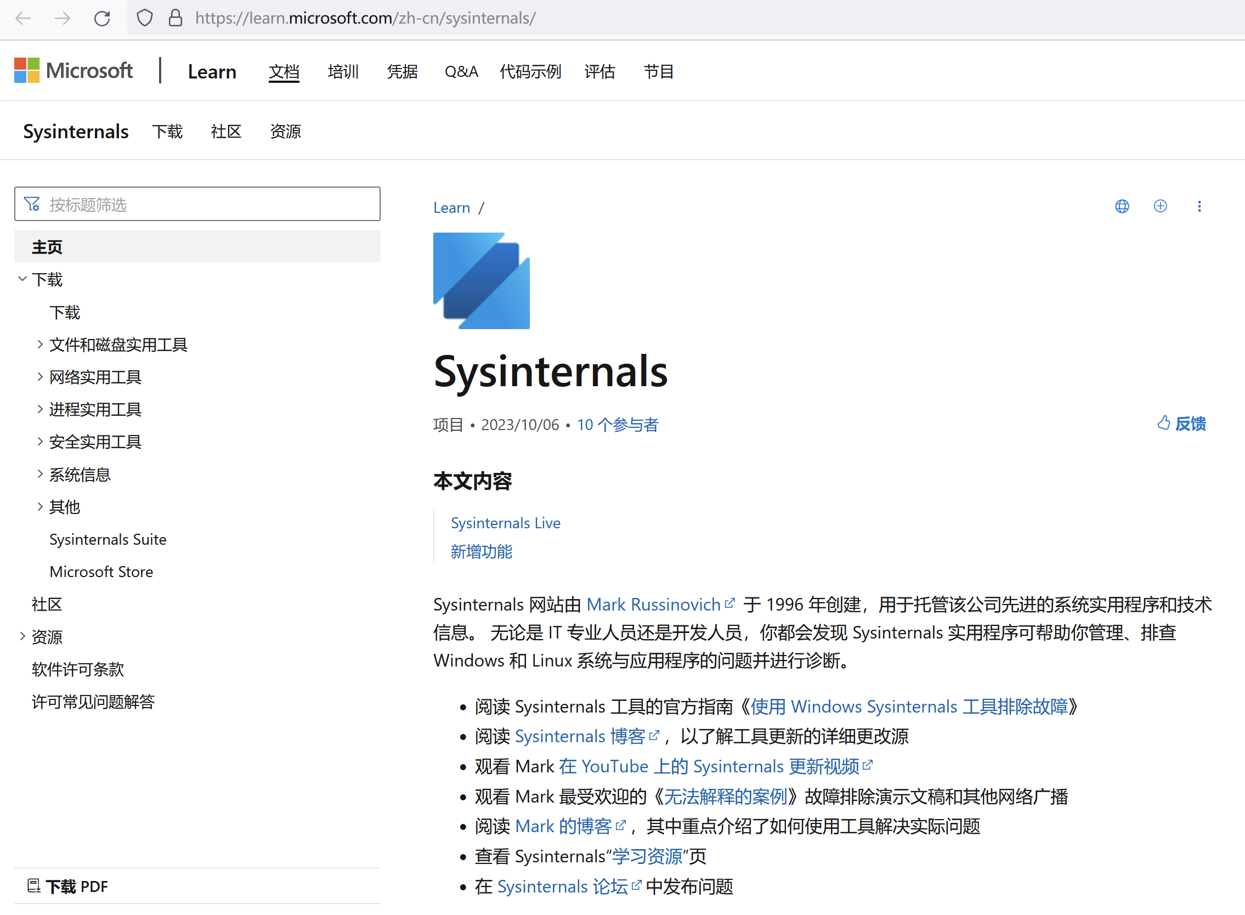Open the three-dot more actions menu
Screen dimensions: 1245x915
pos(1199,206)
